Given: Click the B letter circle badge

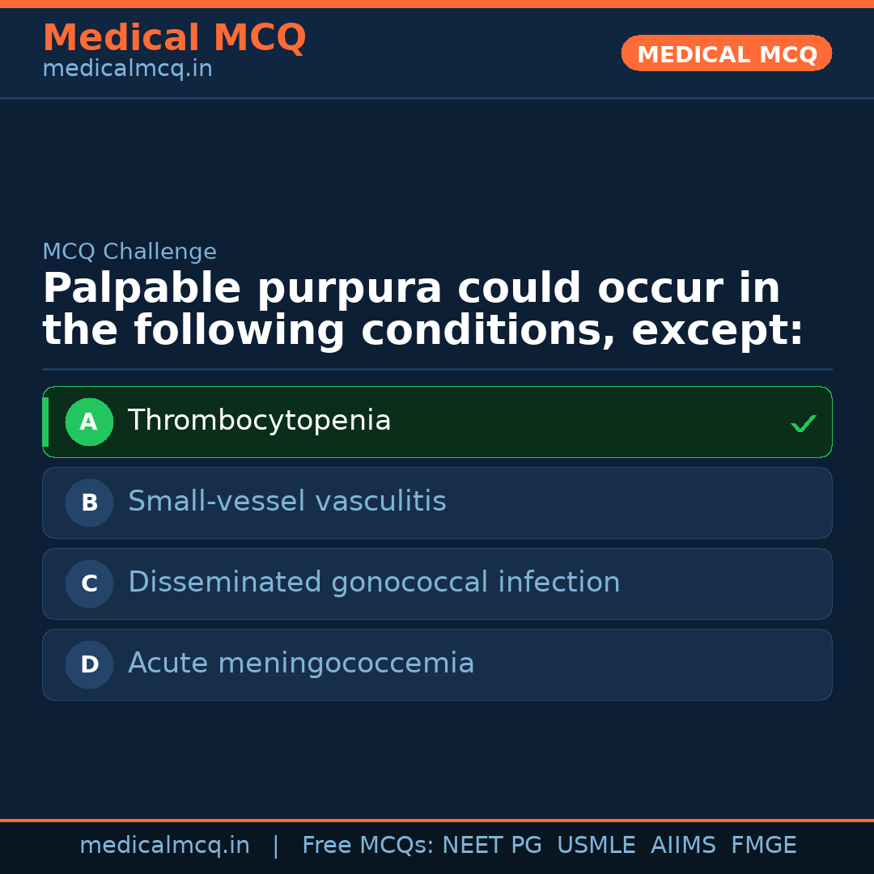Looking at the screenshot, I should 89,503.
